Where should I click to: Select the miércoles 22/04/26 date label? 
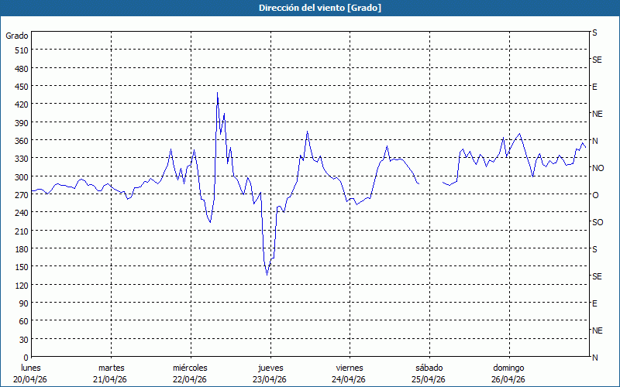[190, 373]
